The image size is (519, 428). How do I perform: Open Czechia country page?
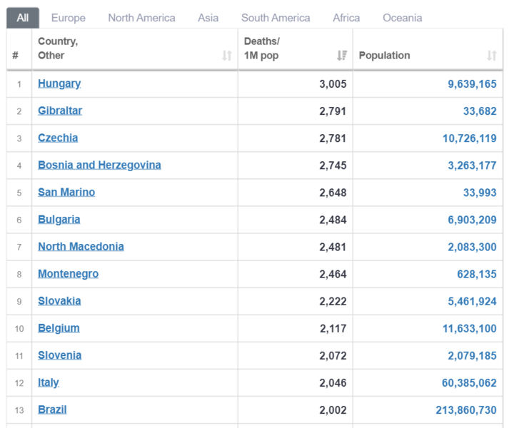[x=58, y=138]
